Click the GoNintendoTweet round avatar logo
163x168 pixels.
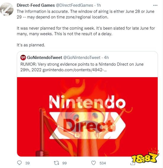coord(23,58)
